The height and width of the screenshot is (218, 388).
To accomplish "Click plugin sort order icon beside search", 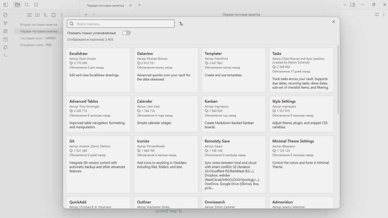I will [181, 24].
